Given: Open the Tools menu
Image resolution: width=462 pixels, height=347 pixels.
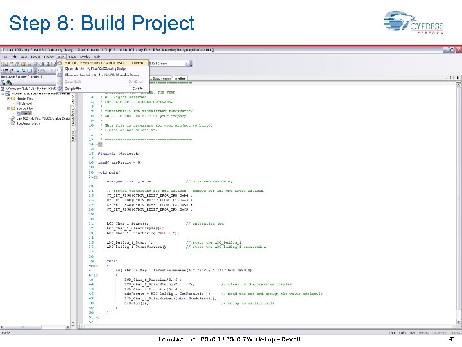Looking at the screenshot, I should click(72, 57).
